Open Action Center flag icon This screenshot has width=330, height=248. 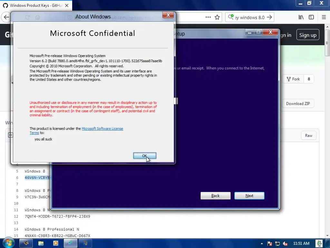tap(270, 243)
